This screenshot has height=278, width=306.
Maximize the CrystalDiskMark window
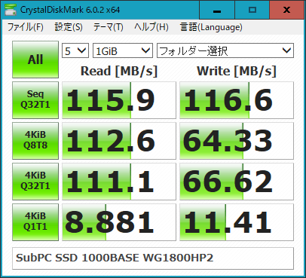[252, 10]
